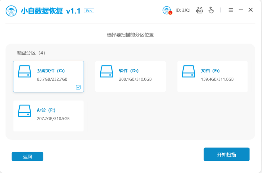Click the 开始扫描 start scan button

pyautogui.click(x=226, y=154)
